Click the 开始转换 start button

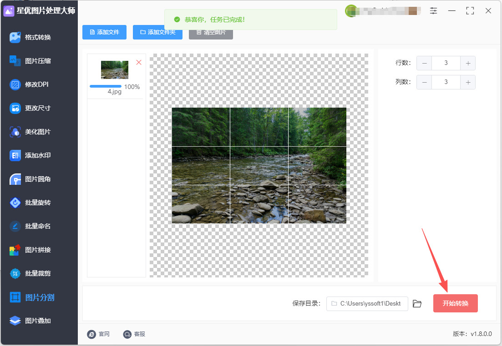455,303
